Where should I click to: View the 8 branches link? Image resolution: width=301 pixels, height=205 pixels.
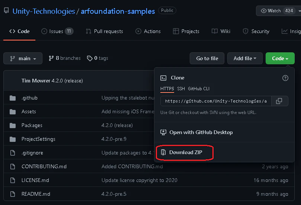point(65,58)
